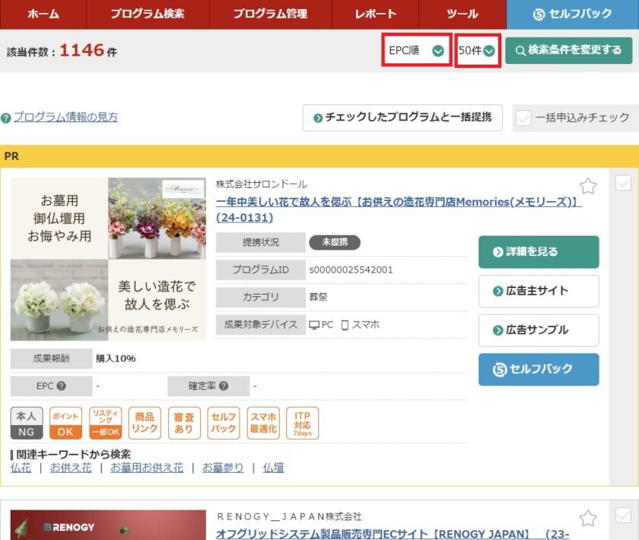Click the favorite star for RENOGY program
Image resolution: width=639 pixels, height=540 pixels.
pos(587,519)
